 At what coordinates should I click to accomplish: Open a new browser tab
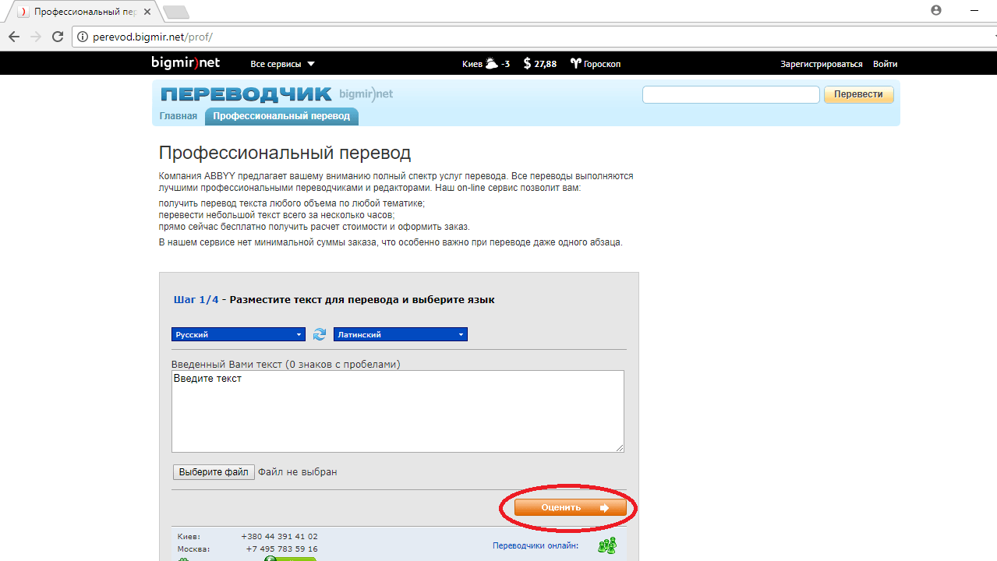click(175, 12)
